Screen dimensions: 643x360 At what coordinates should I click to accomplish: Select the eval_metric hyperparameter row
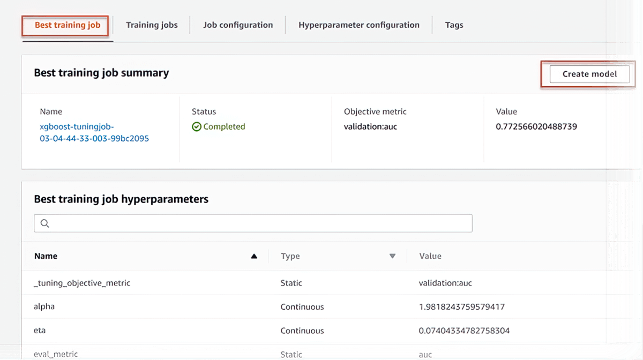pos(56,354)
